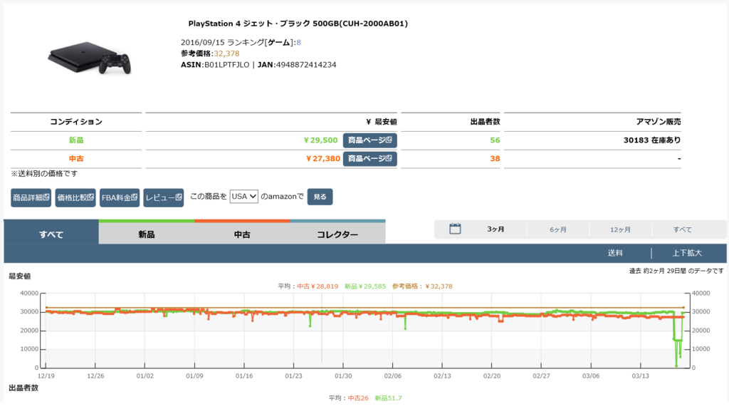Click the reference price 32,378
The height and width of the screenshot is (409, 729).
(x=226, y=53)
